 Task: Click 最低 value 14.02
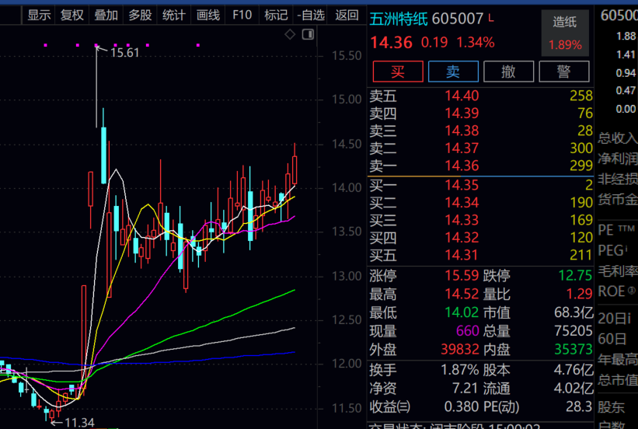[462, 312]
